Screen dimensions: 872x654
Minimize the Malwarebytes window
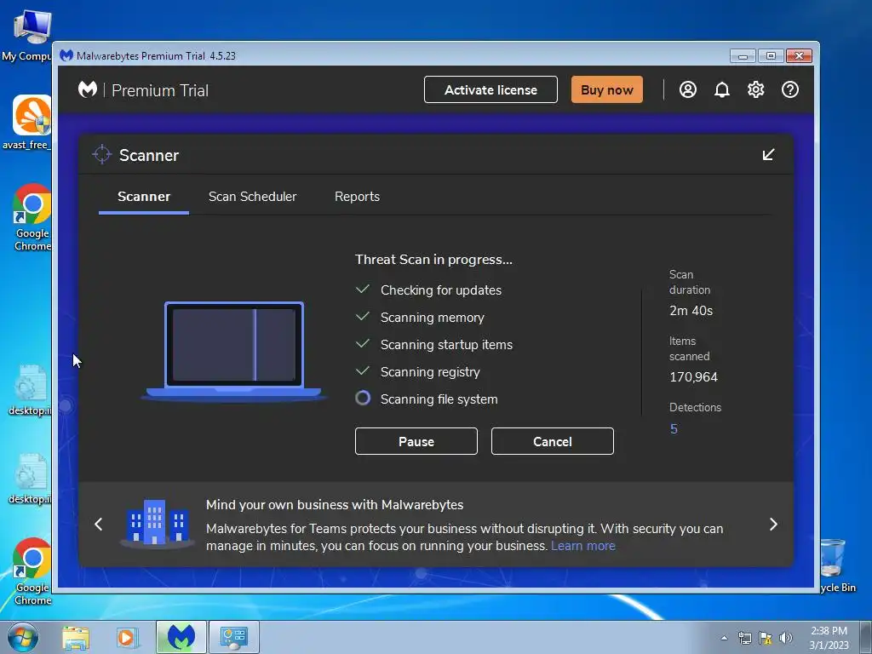coord(743,55)
